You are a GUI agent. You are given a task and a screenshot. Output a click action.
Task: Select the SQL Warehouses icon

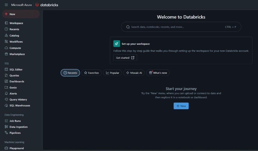[x=6, y=105]
